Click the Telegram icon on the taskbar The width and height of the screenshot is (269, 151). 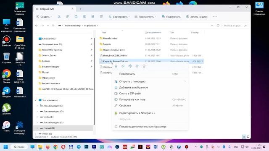[x=79, y=147]
